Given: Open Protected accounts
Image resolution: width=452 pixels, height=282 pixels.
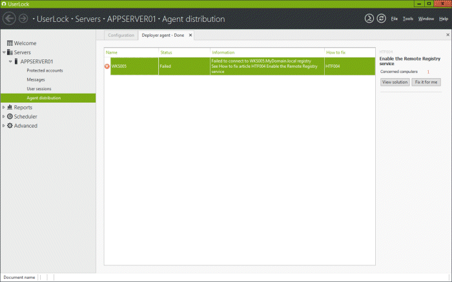Looking at the screenshot, I should pyautogui.click(x=45, y=70).
